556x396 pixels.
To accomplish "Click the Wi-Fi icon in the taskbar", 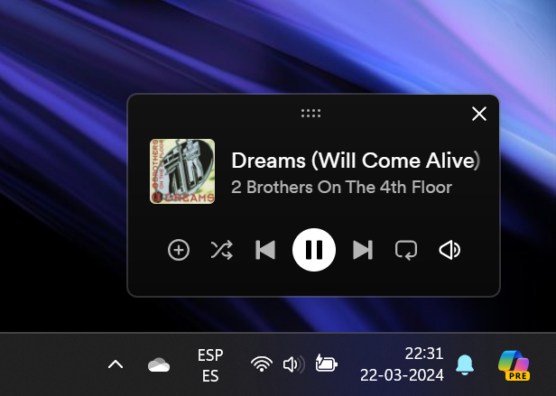I will [262, 364].
